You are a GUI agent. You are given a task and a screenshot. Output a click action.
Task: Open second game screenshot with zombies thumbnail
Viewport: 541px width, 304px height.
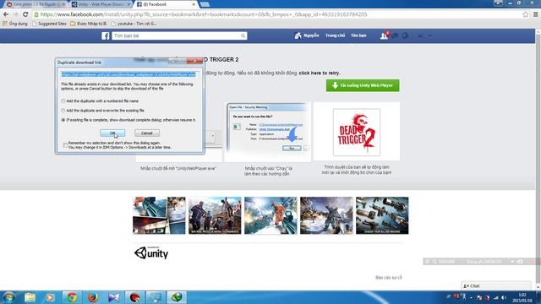coord(215,215)
